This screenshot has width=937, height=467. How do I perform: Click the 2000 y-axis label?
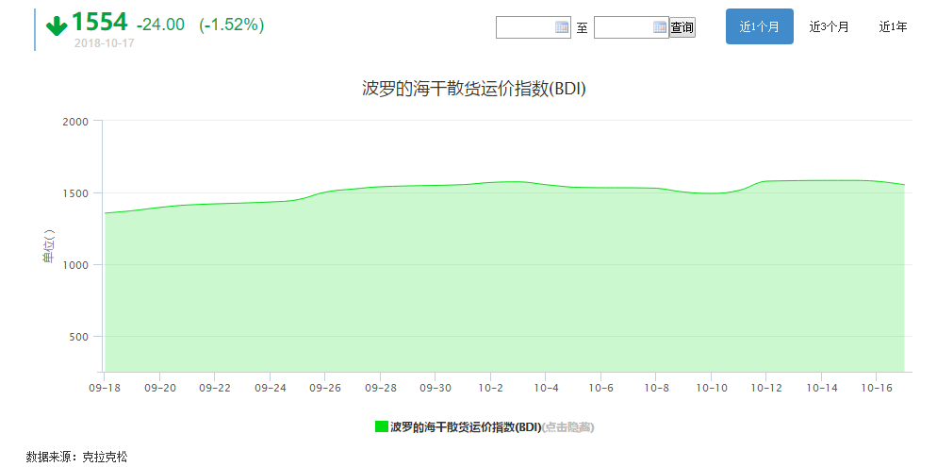point(74,122)
